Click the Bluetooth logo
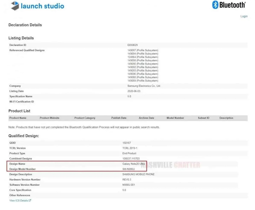The width and height of the screenshot is (255, 210). 229,5
